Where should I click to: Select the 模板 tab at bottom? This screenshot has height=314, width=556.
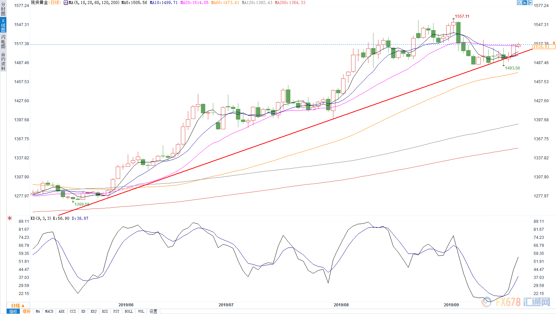[27, 311]
